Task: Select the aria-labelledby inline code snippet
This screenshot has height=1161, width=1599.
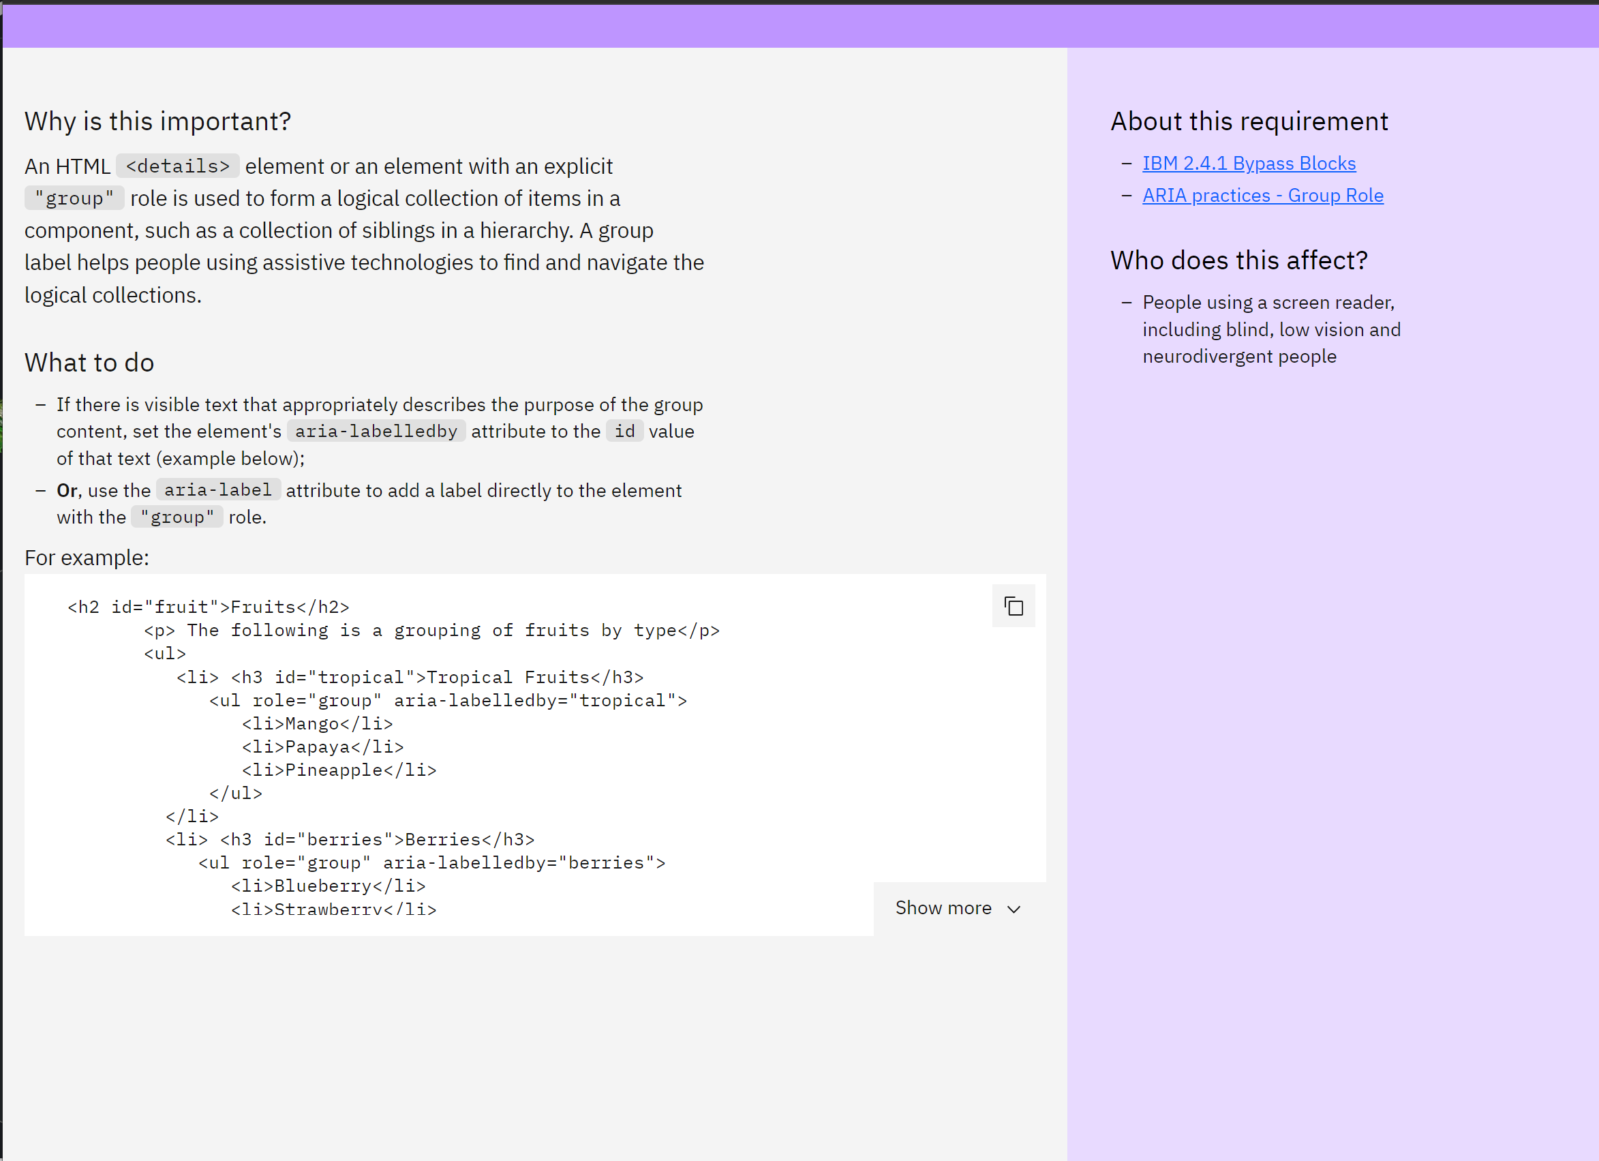Action: click(x=376, y=431)
